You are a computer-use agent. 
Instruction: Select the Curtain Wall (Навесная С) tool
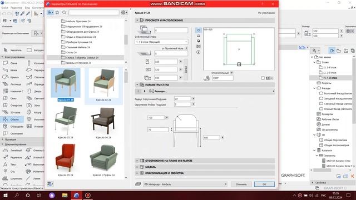coord(12,91)
